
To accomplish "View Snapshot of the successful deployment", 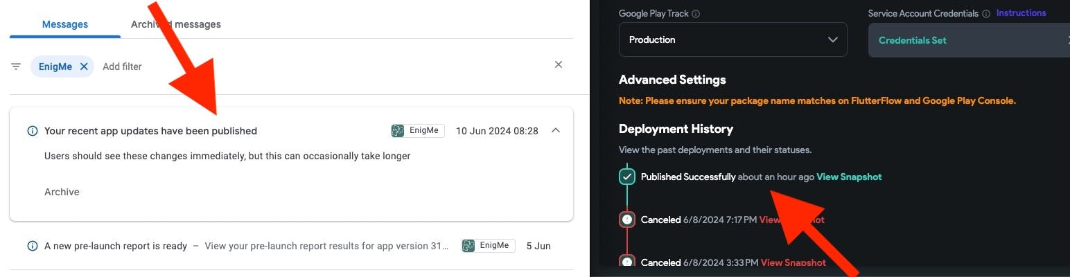I will click(849, 177).
